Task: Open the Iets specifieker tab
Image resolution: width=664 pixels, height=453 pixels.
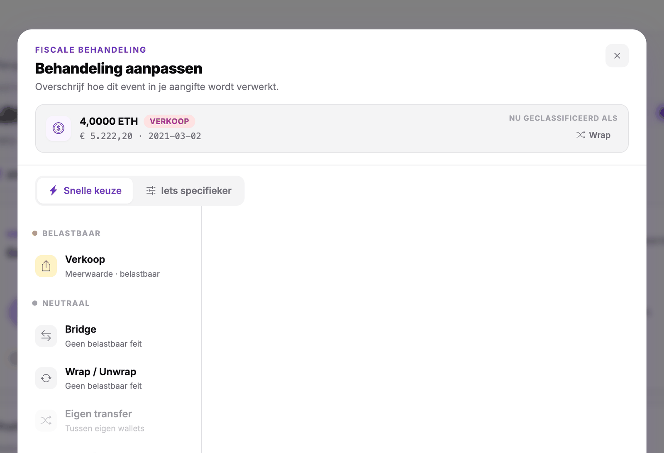Action: click(x=189, y=191)
